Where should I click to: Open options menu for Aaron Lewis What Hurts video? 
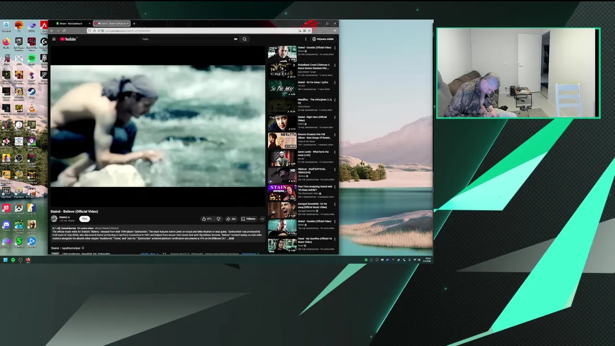point(335,152)
